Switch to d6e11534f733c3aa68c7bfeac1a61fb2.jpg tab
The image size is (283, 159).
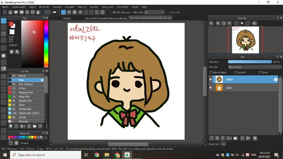[106, 18]
